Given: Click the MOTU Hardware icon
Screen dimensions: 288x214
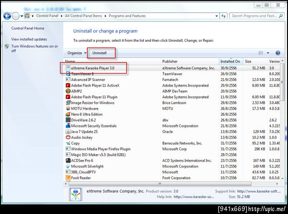Looking at the screenshot, I should point(68,108).
